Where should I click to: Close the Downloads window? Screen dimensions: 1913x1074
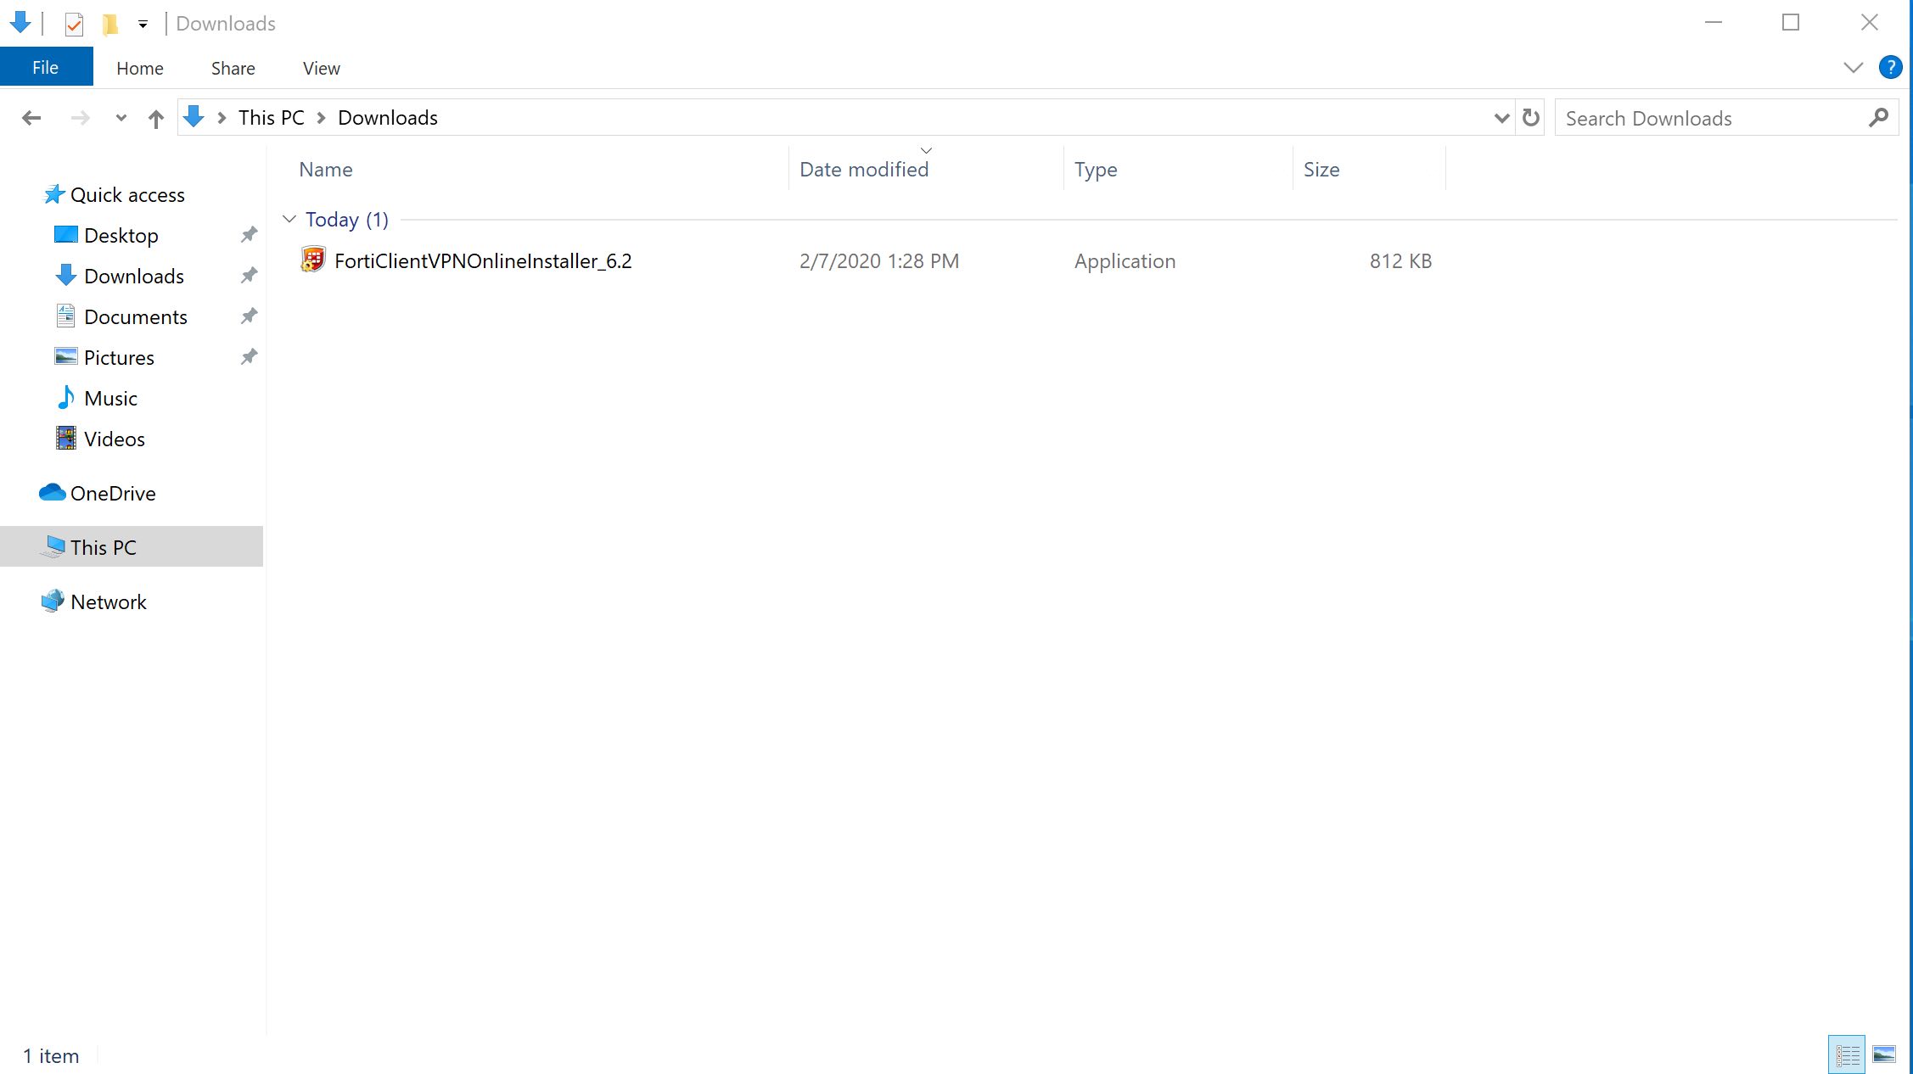(1870, 23)
